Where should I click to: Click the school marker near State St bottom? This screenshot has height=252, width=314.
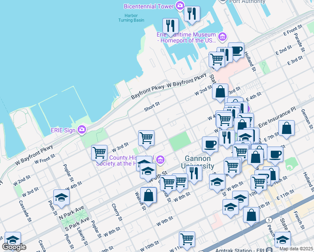(x=283, y=239)
